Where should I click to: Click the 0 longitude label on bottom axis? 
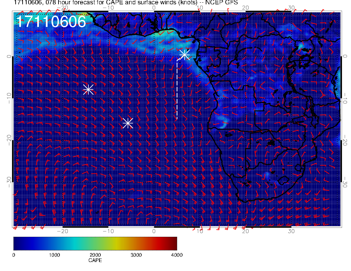154,231
